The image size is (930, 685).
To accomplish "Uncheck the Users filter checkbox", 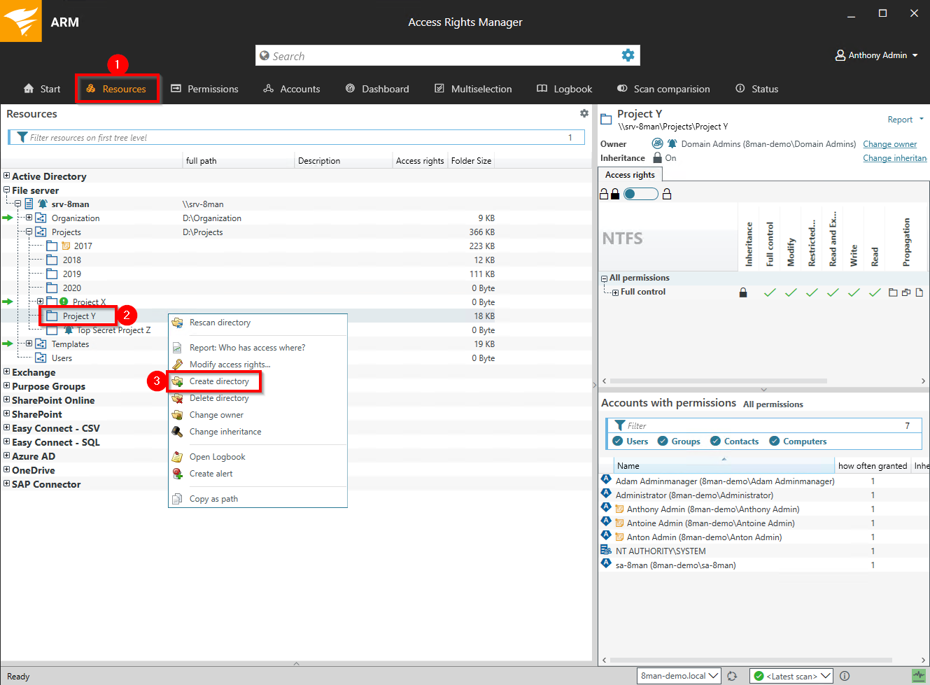I will click(618, 442).
